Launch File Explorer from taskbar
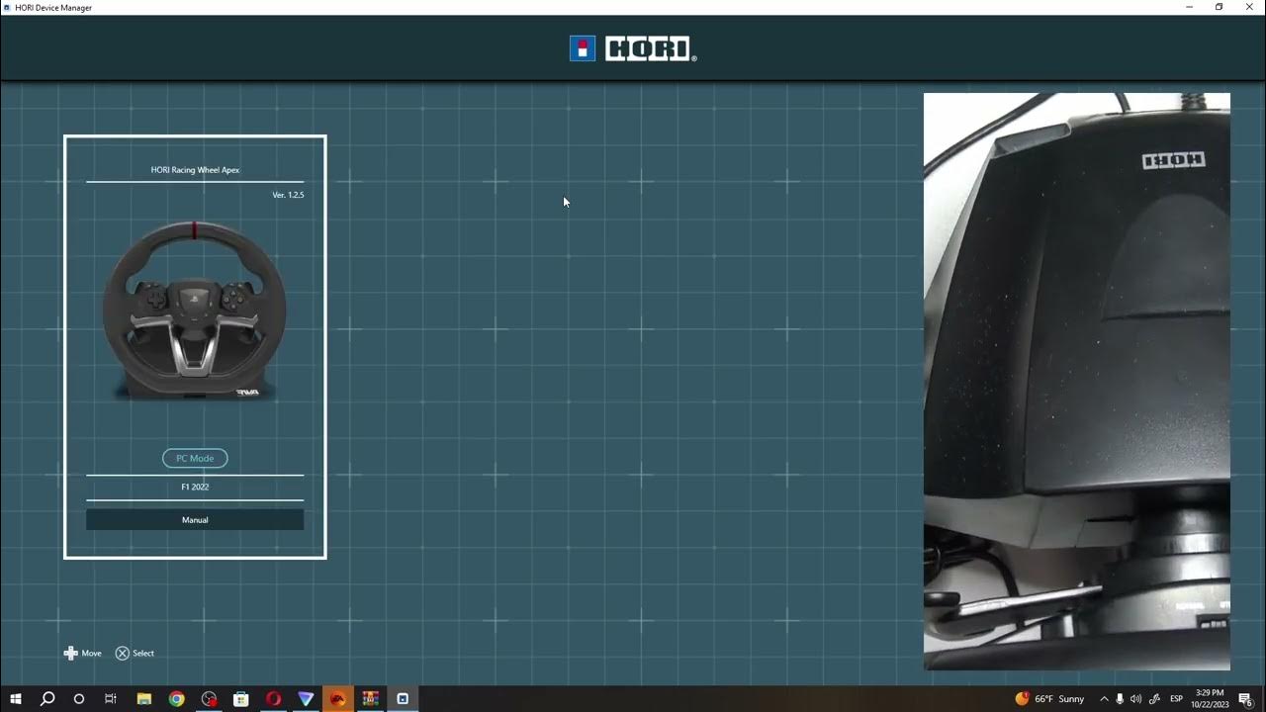 click(143, 699)
